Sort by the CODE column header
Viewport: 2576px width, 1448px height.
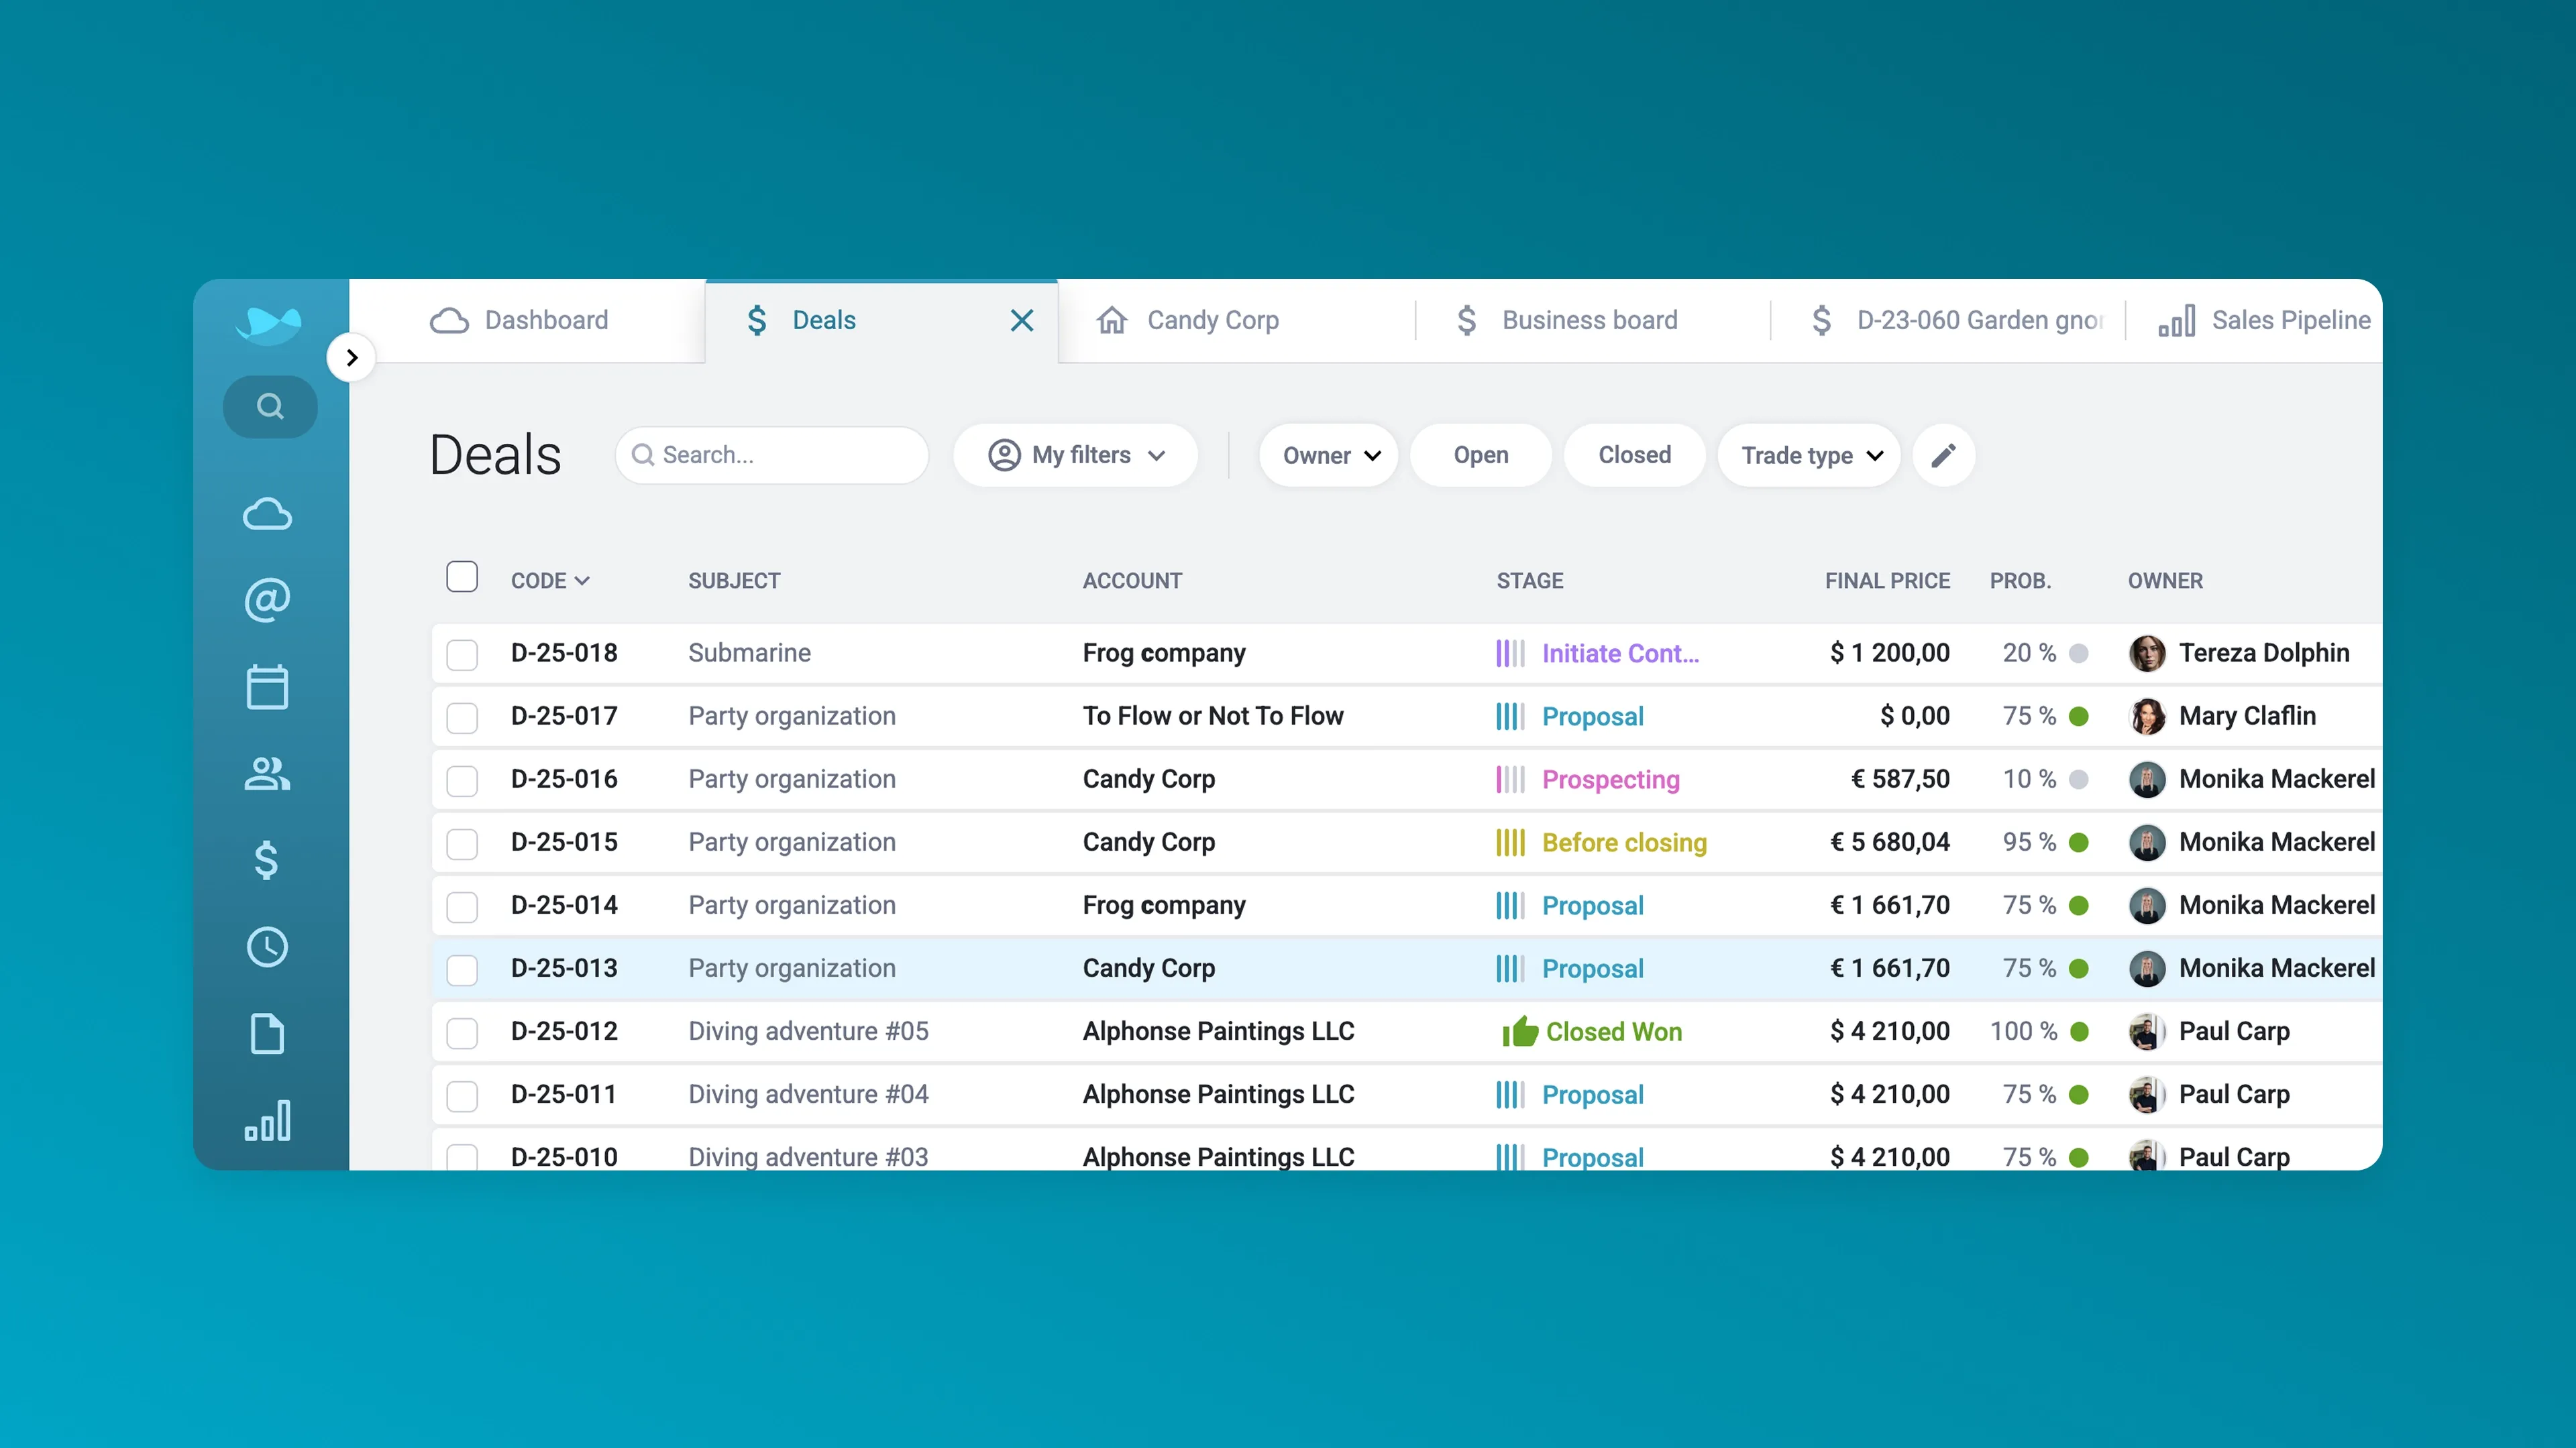point(550,581)
